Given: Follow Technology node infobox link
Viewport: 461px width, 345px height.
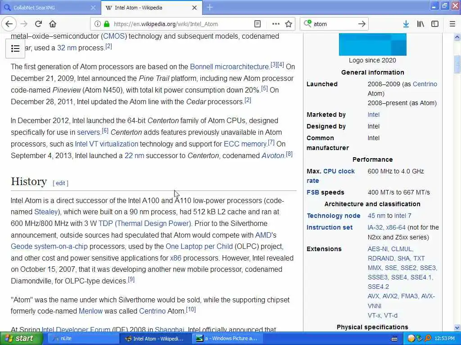Looking at the screenshot, I should (x=334, y=216).
